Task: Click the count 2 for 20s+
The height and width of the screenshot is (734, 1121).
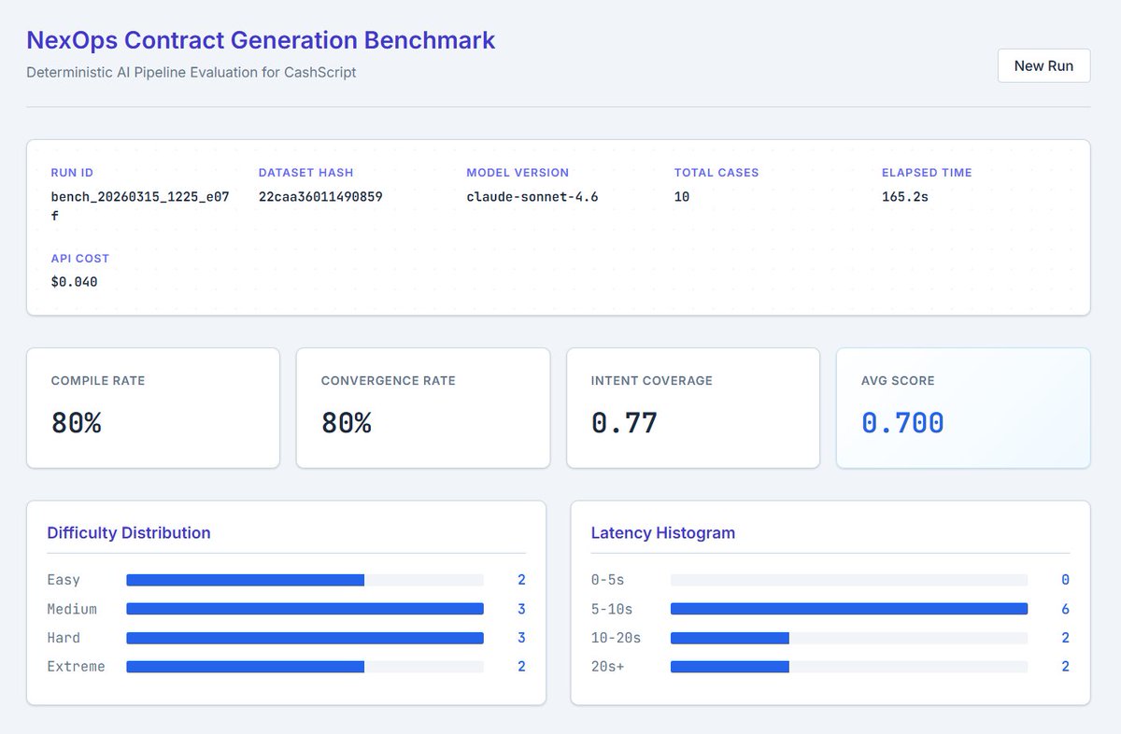Action: coord(1065,667)
